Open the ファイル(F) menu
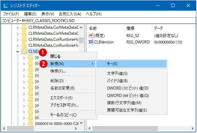The width and height of the screenshot is (197, 133). [11, 14]
